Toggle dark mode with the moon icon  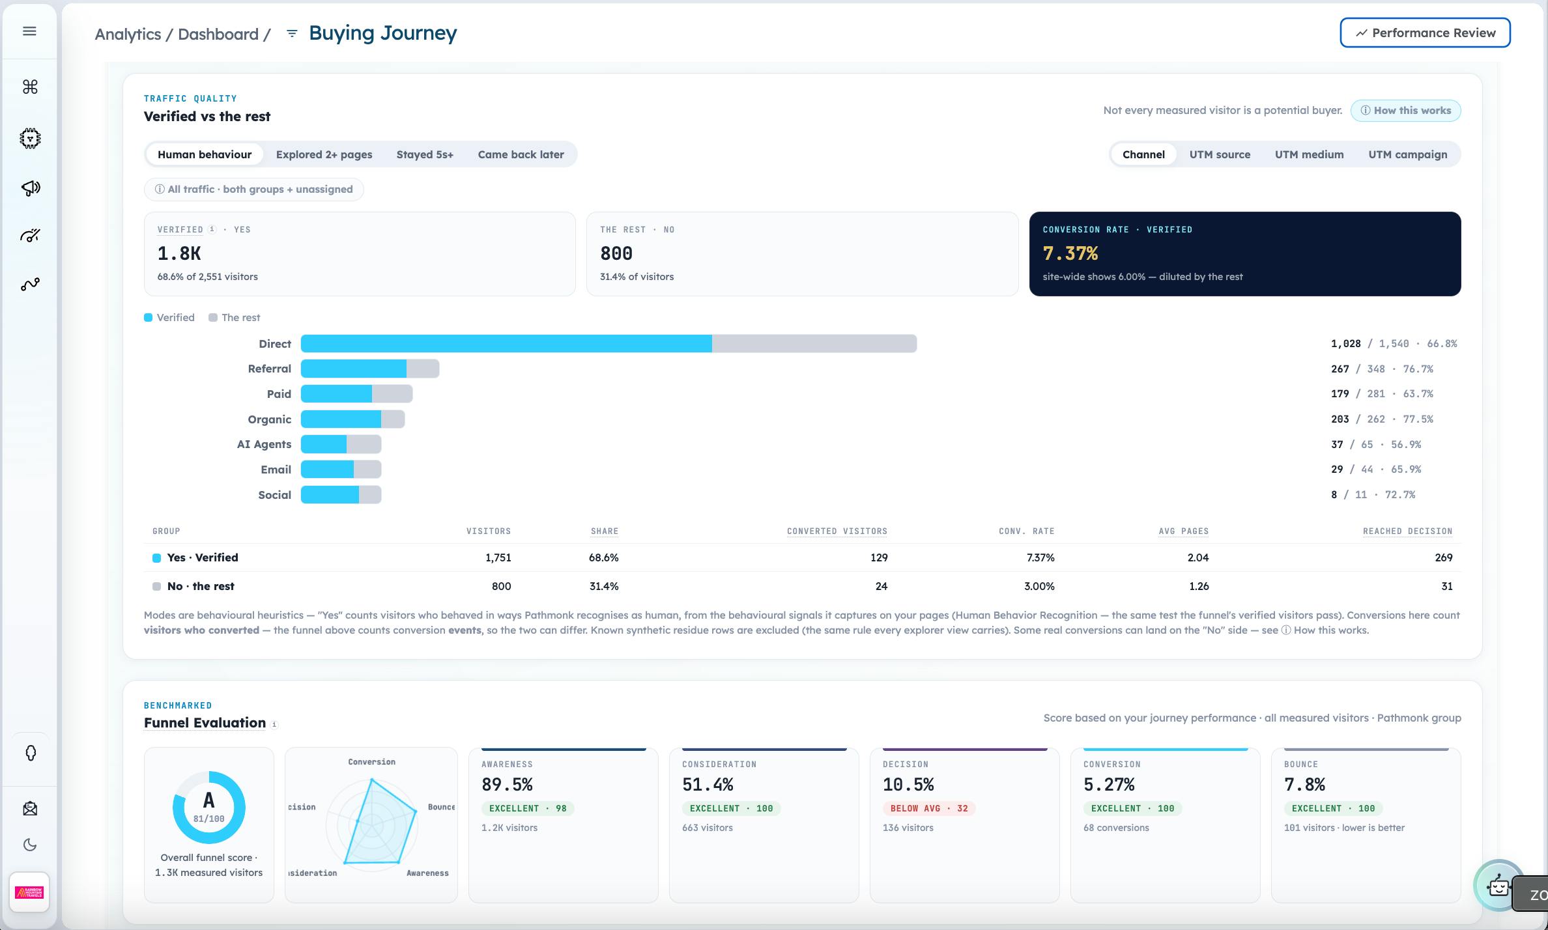pyautogui.click(x=30, y=845)
